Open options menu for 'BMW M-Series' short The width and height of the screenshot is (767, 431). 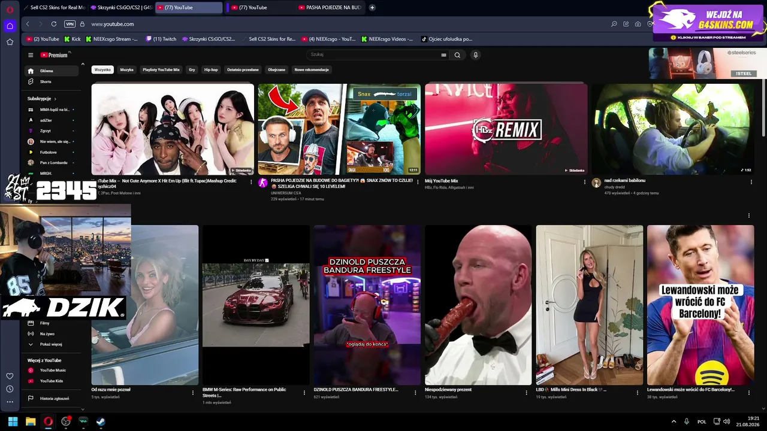point(304,393)
